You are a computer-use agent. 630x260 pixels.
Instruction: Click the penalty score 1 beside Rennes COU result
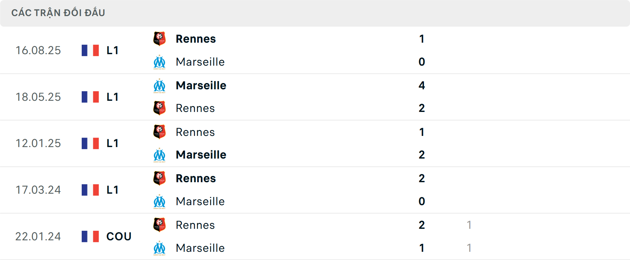click(x=470, y=225)
